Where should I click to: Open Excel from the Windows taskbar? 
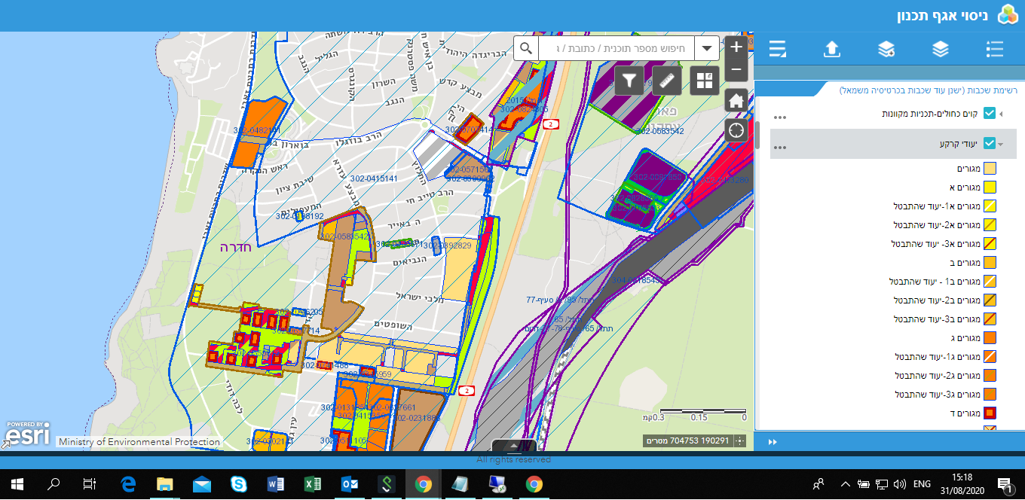point(313,484)
